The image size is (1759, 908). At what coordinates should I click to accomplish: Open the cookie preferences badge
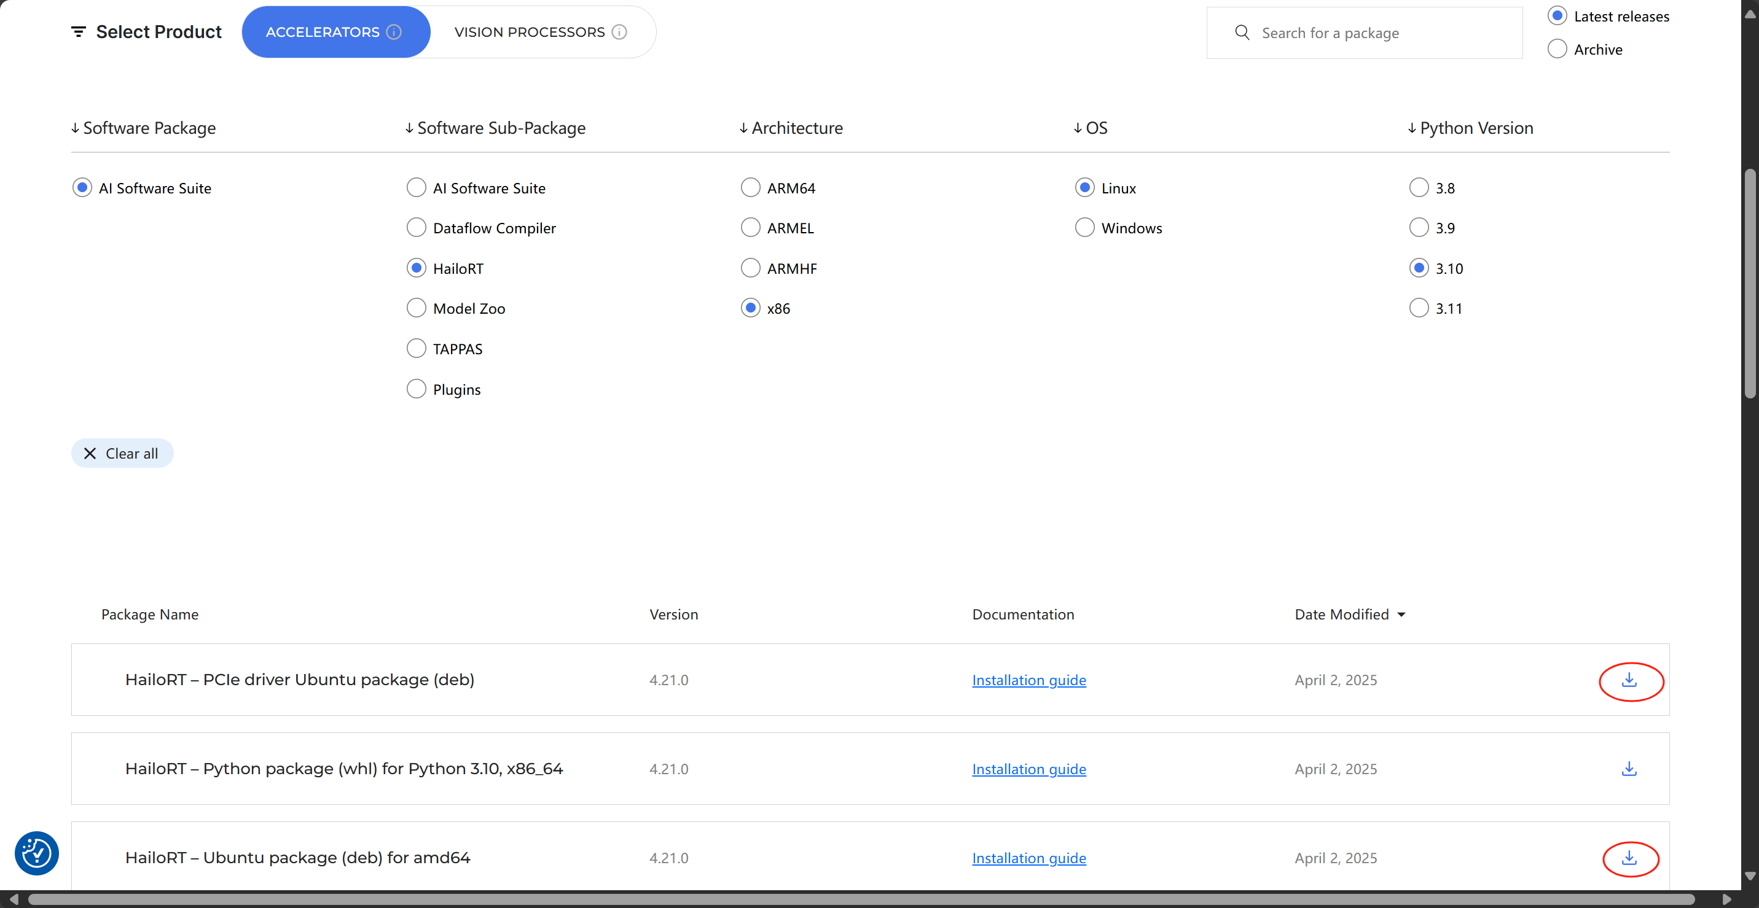pos(36,853)
